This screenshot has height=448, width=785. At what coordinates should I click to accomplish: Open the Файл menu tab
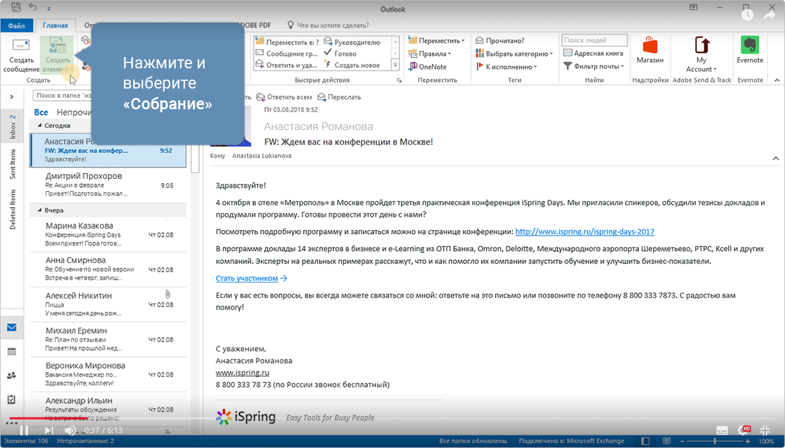click(17, 26)
